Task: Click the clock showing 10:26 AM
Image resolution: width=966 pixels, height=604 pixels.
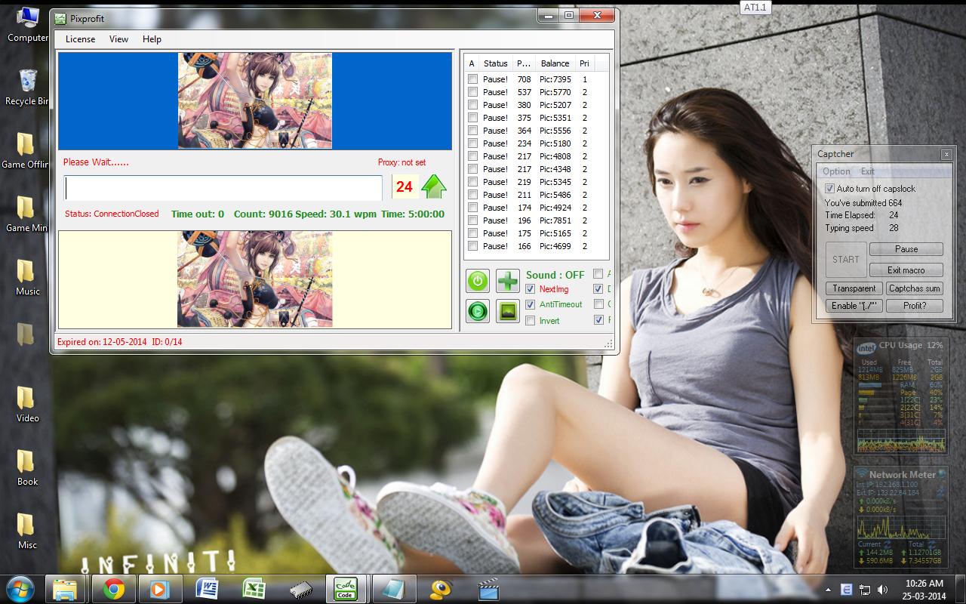Action: point(924,590)
